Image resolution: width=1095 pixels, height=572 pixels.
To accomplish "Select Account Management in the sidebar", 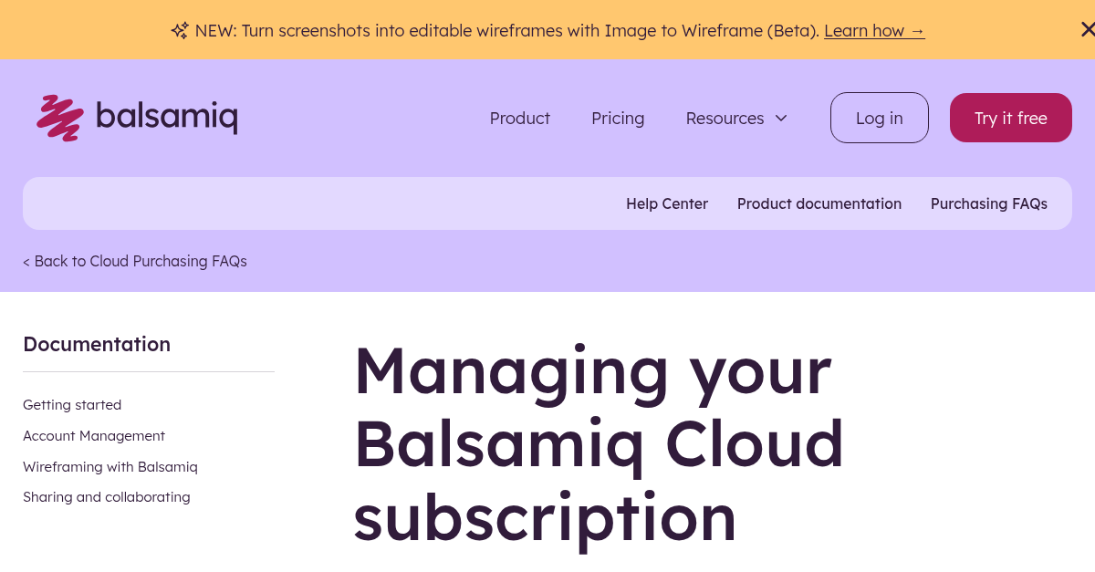I will tap(94, 435).
